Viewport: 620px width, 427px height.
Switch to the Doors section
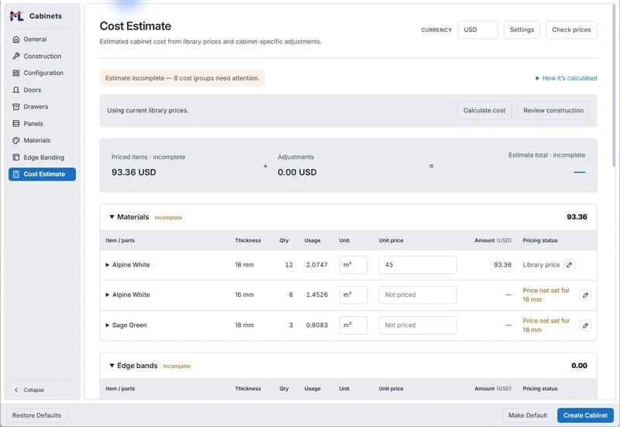tap(42, 90)
